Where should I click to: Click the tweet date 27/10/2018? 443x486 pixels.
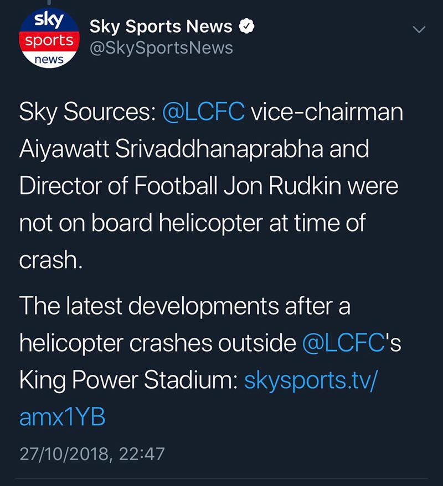pos(66,454)
